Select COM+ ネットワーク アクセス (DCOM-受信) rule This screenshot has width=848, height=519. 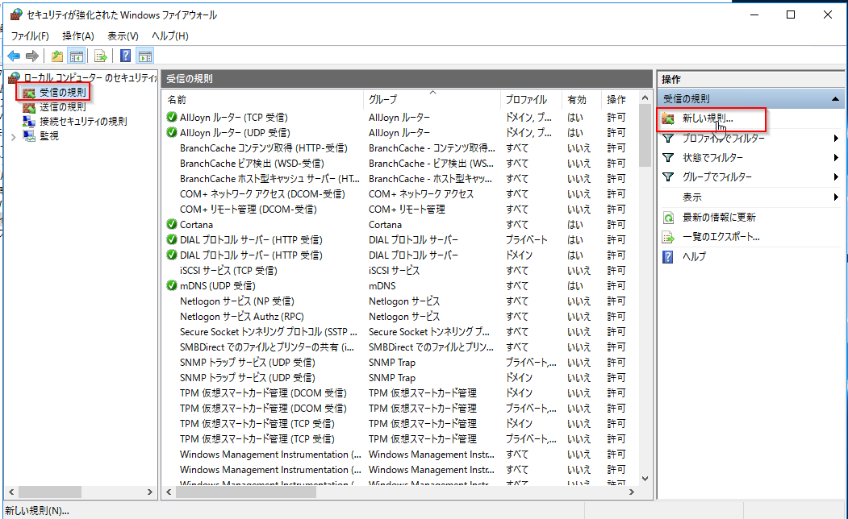[x=400, y=194]
